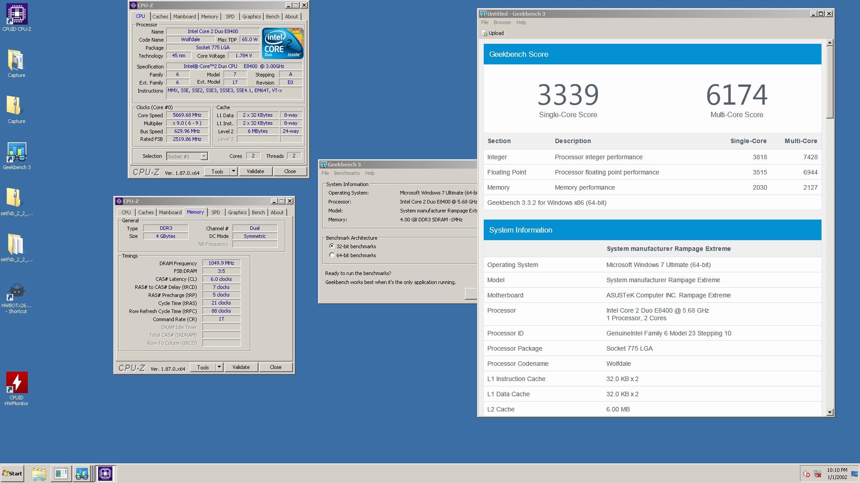Expand Tools dropdown arrow in top CPU-Z
860x483 pixels.
pyautogui.click(x=233, y=171)
